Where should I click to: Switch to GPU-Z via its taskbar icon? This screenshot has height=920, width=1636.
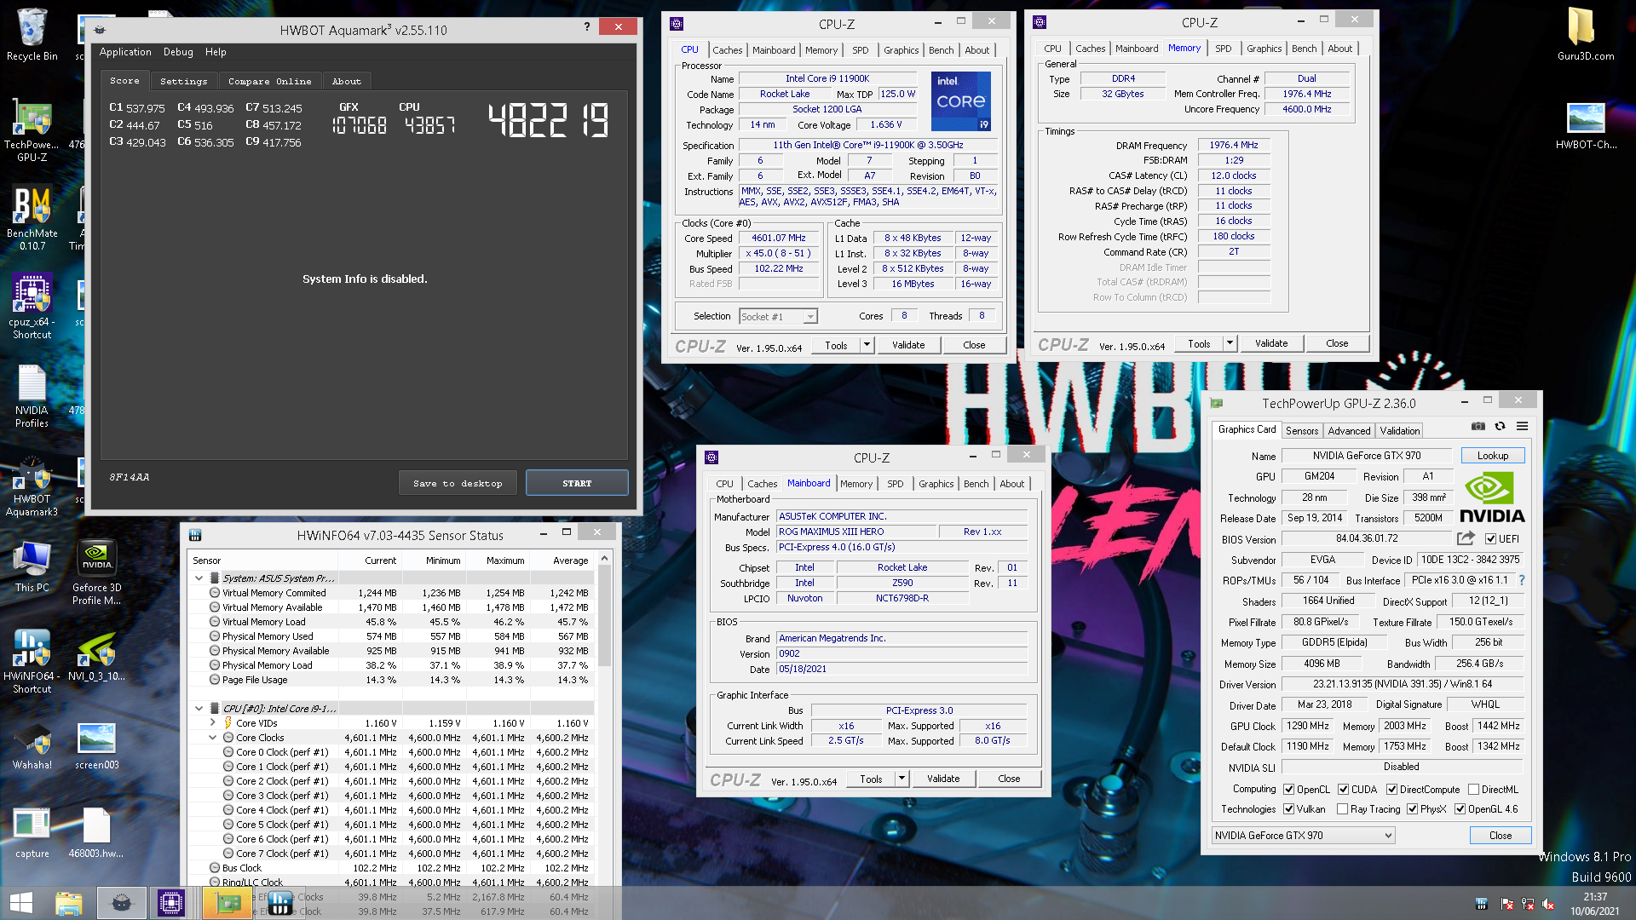(x=228, y=903)
